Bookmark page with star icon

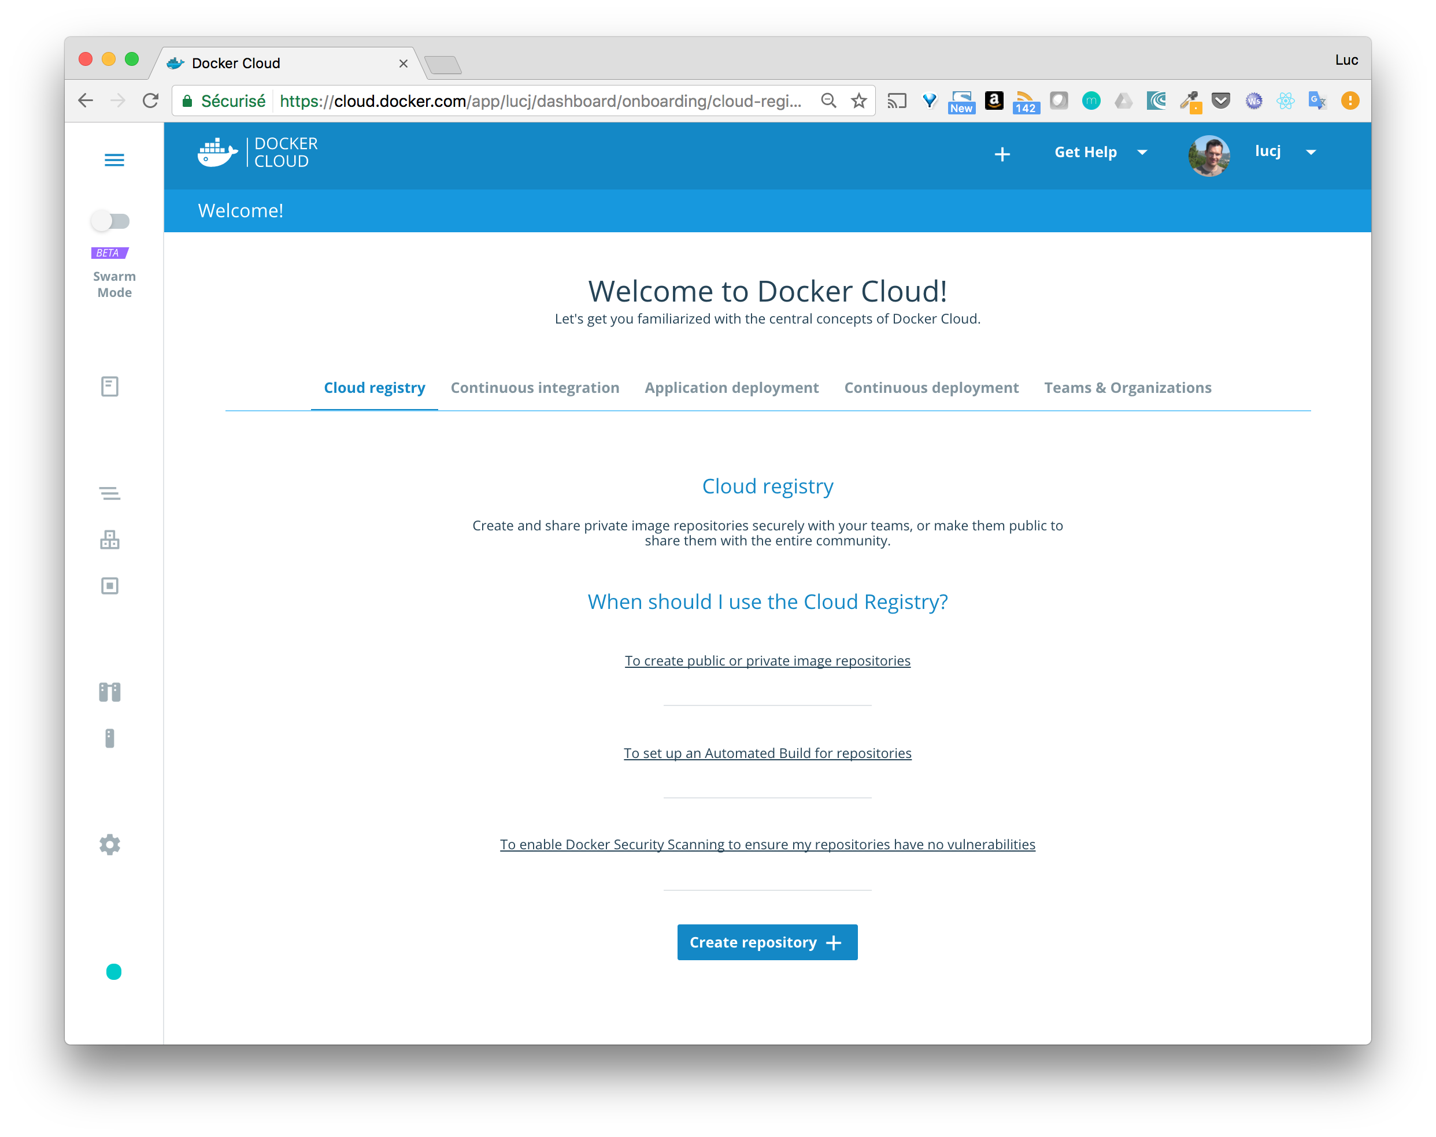859,101
